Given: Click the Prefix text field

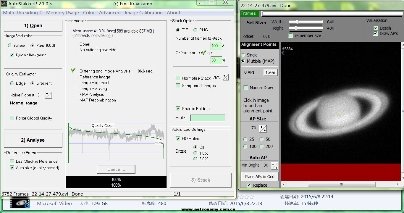Looking at the screenshot, I should click(208, 118).
